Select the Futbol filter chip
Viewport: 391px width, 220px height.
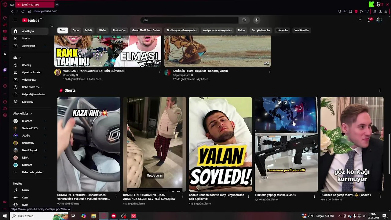[242, 30]
